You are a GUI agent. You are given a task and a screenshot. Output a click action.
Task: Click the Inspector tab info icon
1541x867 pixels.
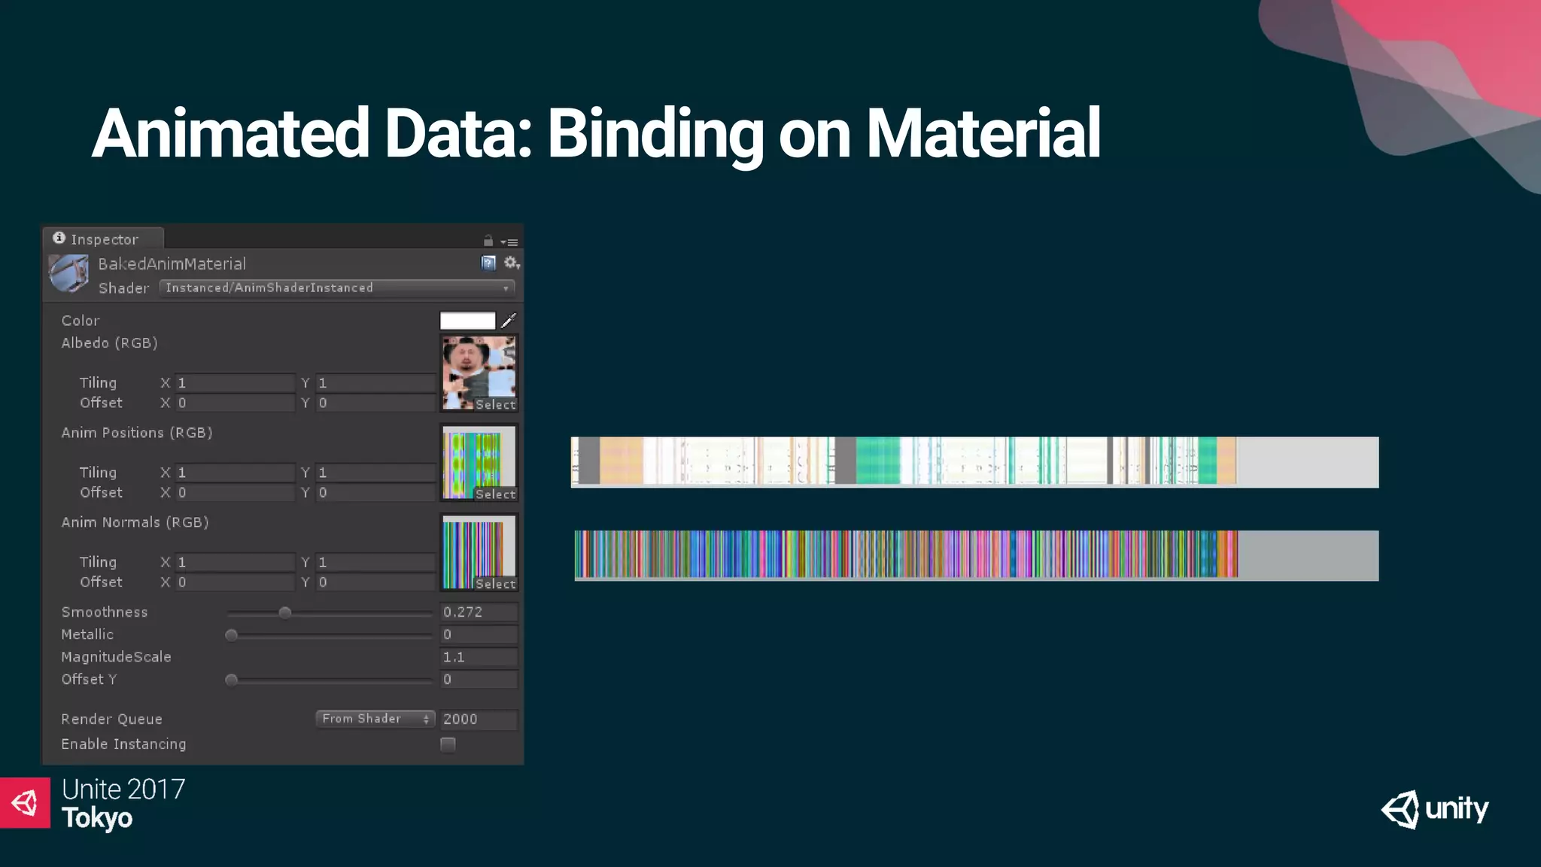pos(59,238)
